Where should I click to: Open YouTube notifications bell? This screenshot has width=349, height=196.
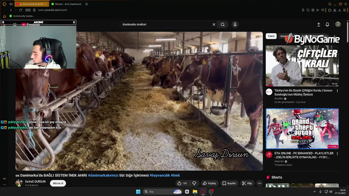tap(327, 24)
